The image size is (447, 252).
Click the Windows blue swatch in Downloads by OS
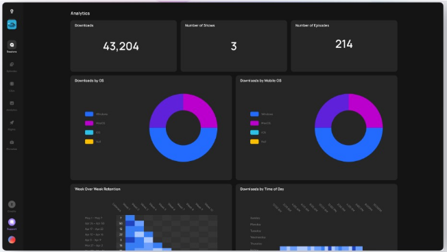coord(89,114)
